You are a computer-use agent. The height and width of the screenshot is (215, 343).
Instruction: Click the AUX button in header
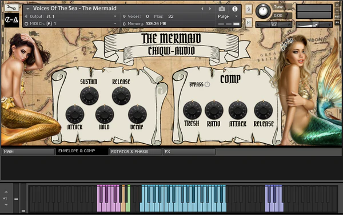pyautogui.click(x=337, y=17)
